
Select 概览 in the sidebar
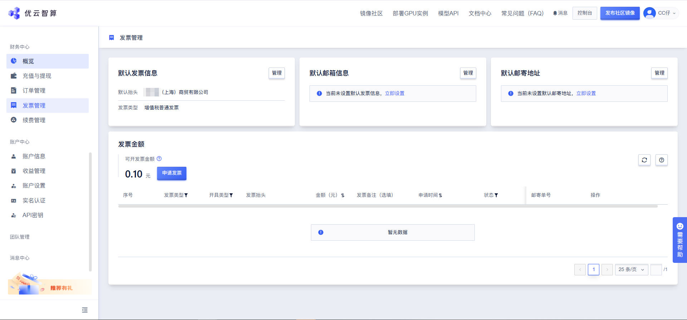point(48,61)
